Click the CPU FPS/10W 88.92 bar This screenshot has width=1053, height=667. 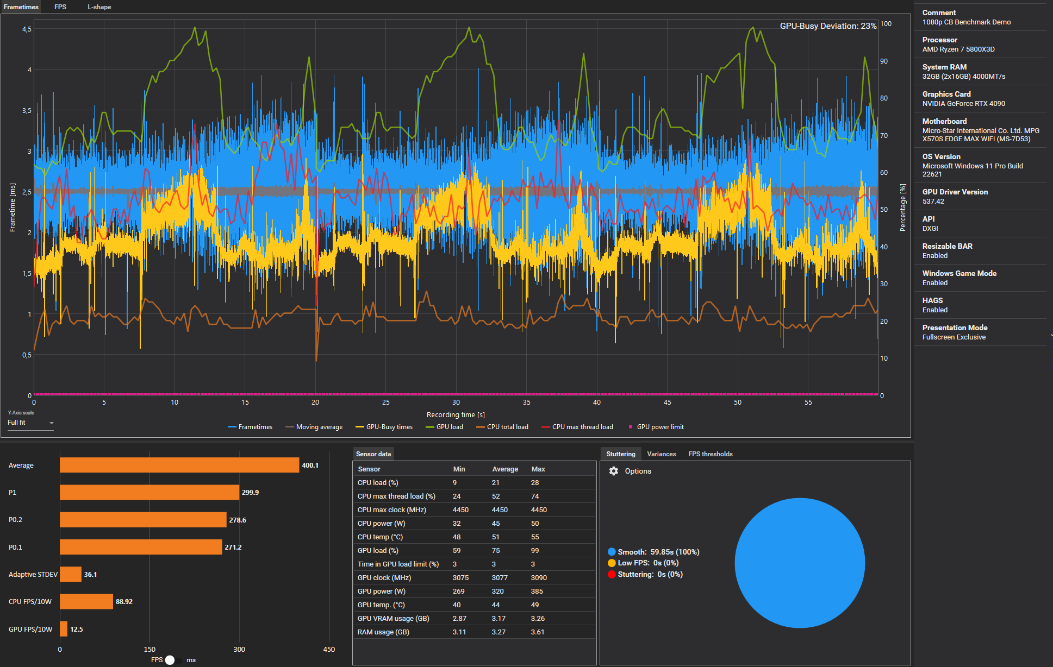[86, 601]
